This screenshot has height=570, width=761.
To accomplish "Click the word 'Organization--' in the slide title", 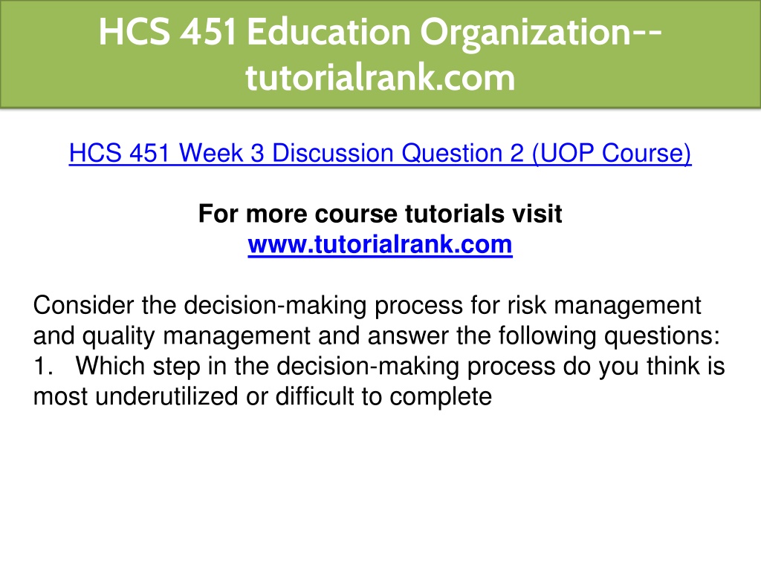I will point(541,33).
